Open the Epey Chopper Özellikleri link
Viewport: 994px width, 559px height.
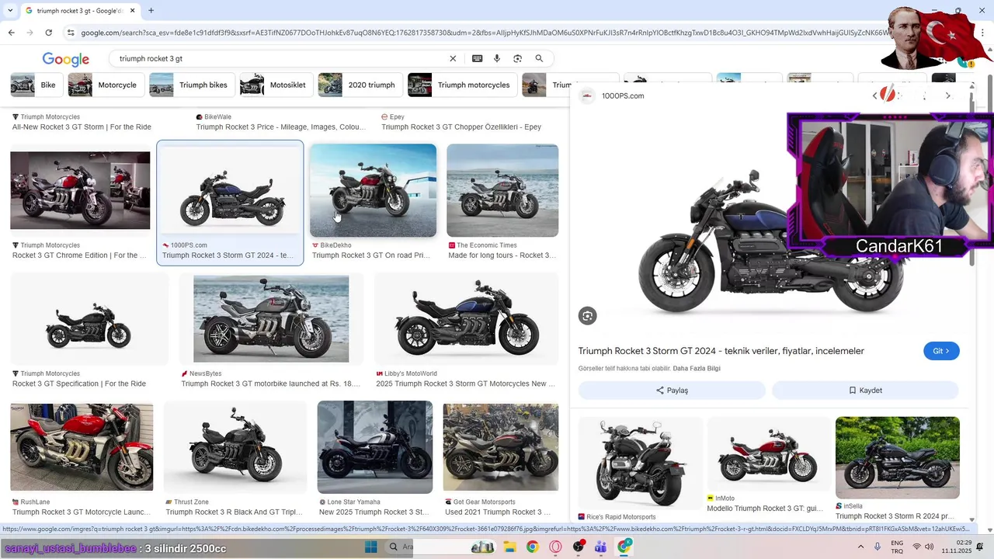coord(461,127)
